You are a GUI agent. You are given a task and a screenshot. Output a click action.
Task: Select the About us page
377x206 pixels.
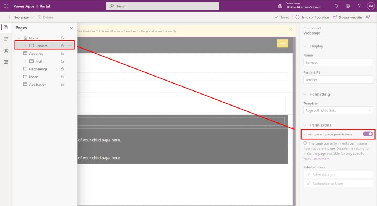(36, 54)
